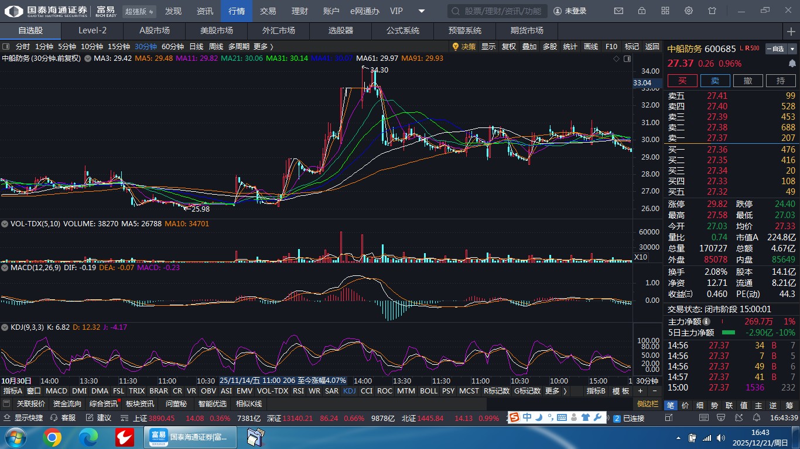Open dropdown arrow next to 自选 button
The image size is (800, 449).
coord(792,49)
